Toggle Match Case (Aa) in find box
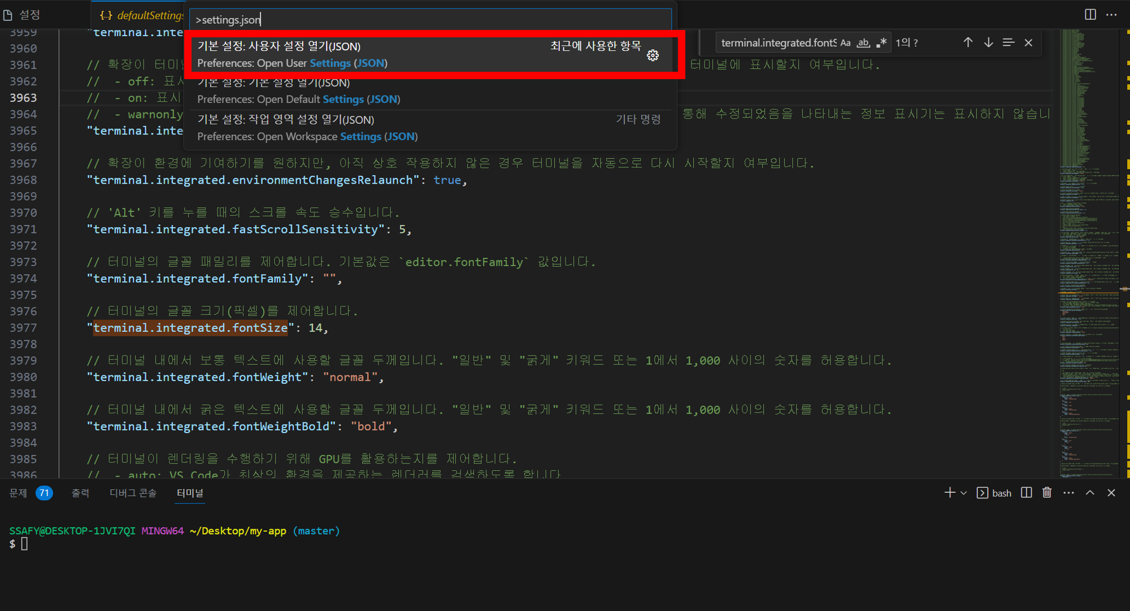The height and width of the screenshot is (611, 1130). coord(845,43)
